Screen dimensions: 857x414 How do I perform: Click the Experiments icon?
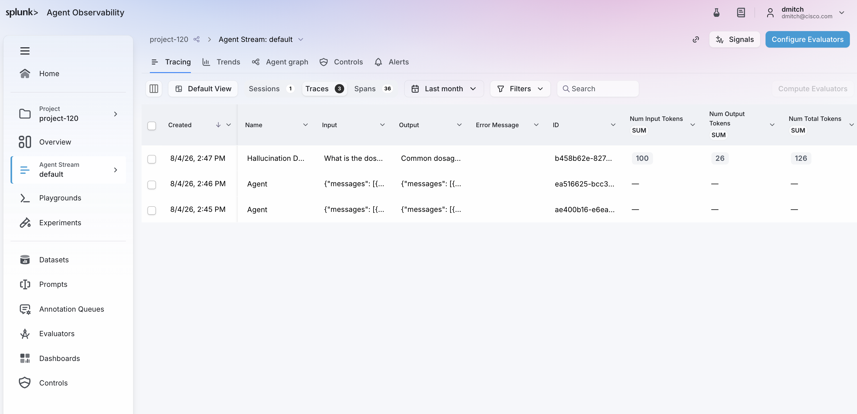point(25,222)
